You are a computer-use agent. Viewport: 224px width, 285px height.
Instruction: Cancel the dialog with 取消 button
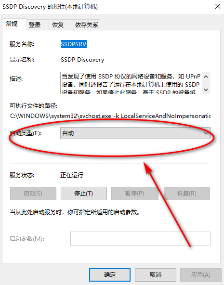[156, 274]
